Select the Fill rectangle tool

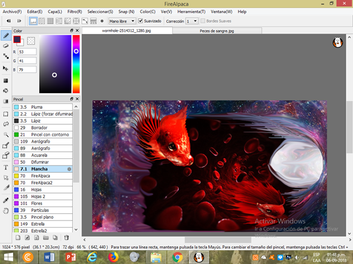(6, 81)
